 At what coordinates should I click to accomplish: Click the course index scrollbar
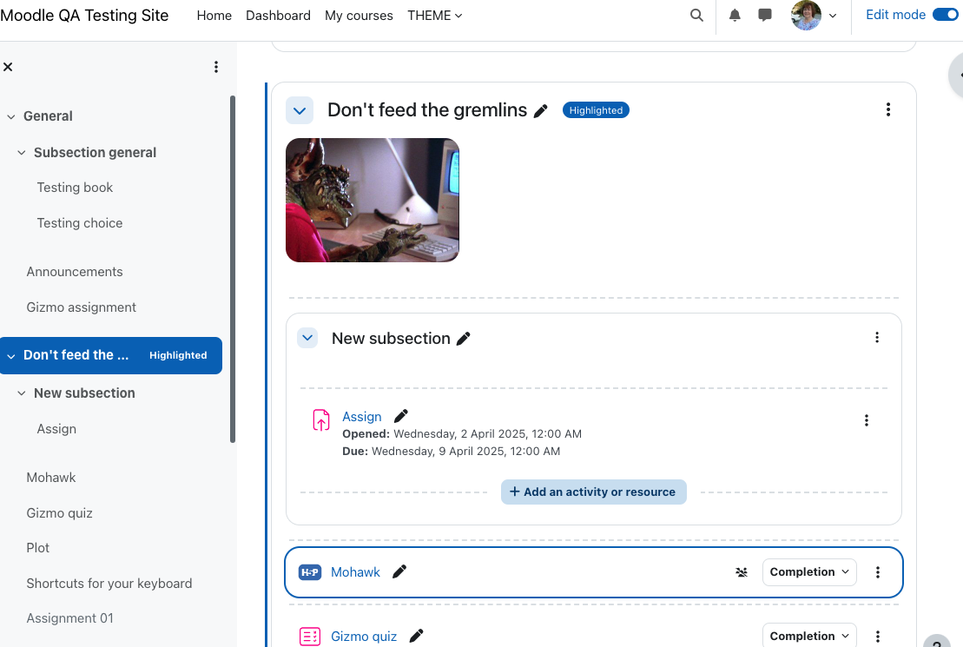pos(233,269)
